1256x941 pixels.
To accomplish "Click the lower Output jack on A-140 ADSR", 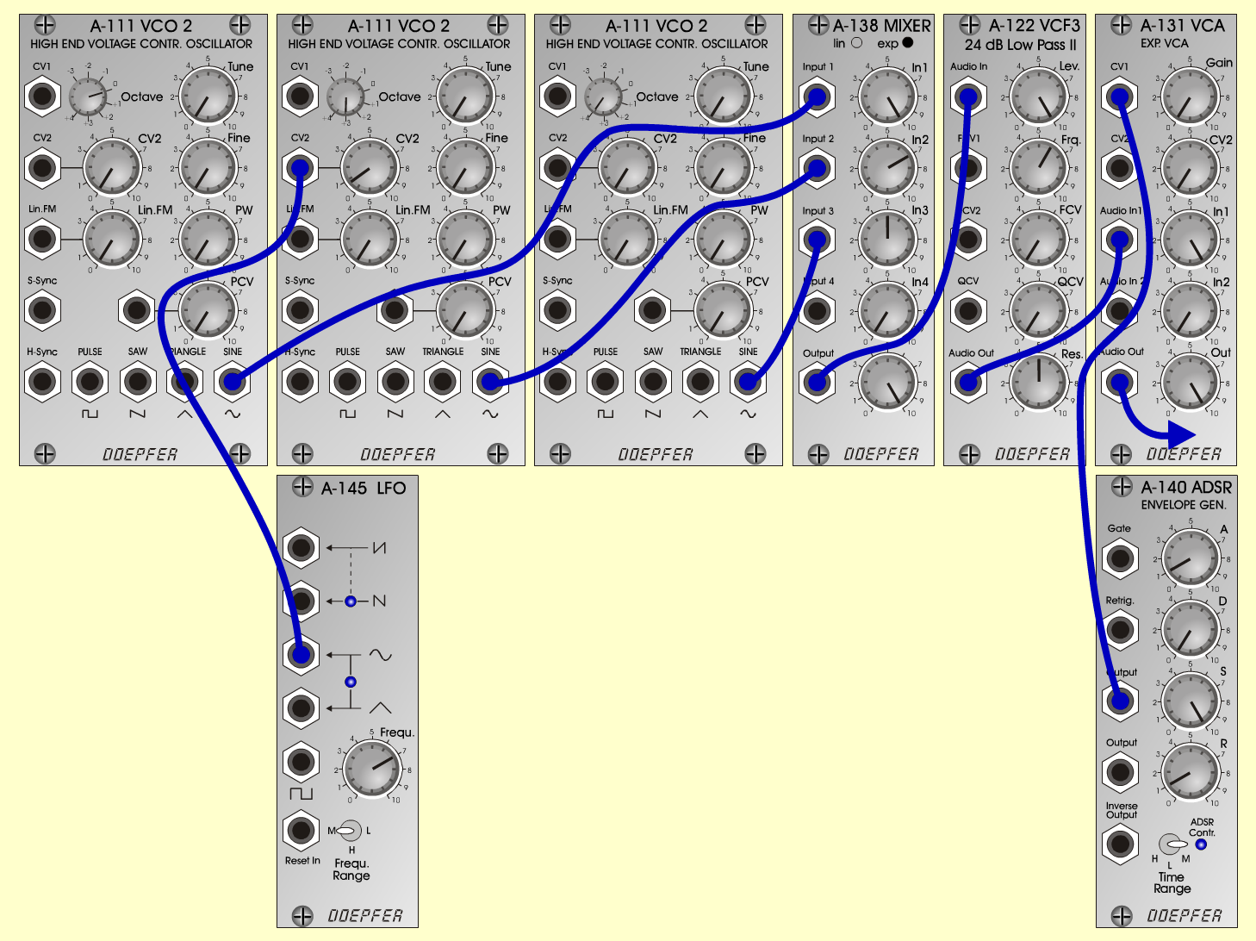I will click(1120, 772).
